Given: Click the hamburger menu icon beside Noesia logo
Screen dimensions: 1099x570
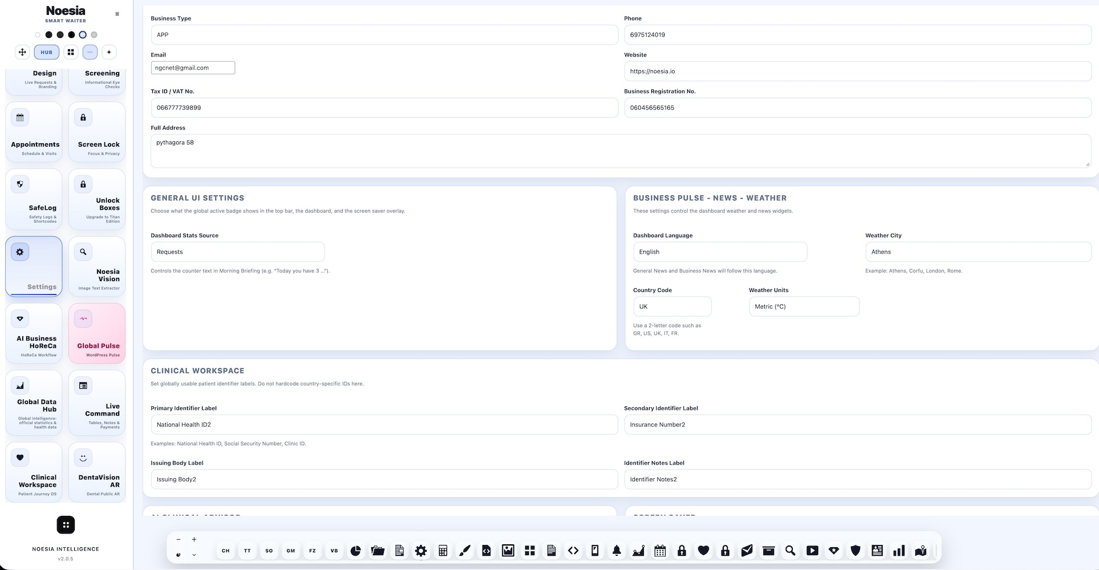Looking at the screenshot, I should [x=117, y=14].
